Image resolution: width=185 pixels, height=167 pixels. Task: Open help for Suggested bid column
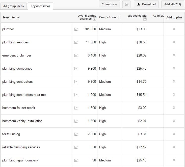tap(145, 19)
